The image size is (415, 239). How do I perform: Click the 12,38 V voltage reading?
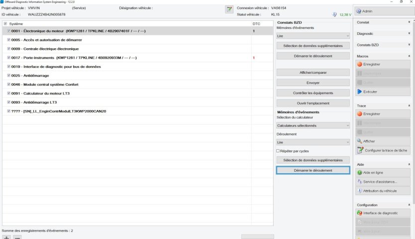tap(345, 14)
